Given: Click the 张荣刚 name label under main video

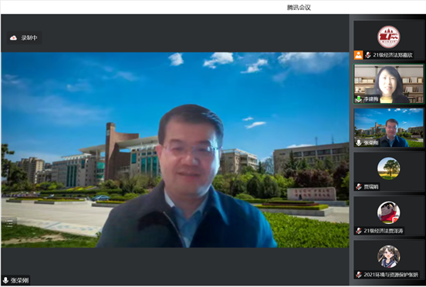Looking at the screenshot, I should (19, 280).
